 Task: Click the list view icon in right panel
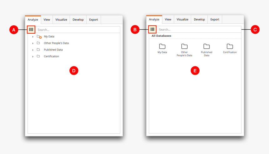click(152, 29)
